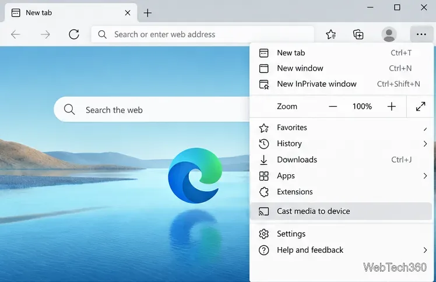Open Collections icon in toolbar
Image resolution: width=436 pixels, height=282 pixels.
coord(358,34)
